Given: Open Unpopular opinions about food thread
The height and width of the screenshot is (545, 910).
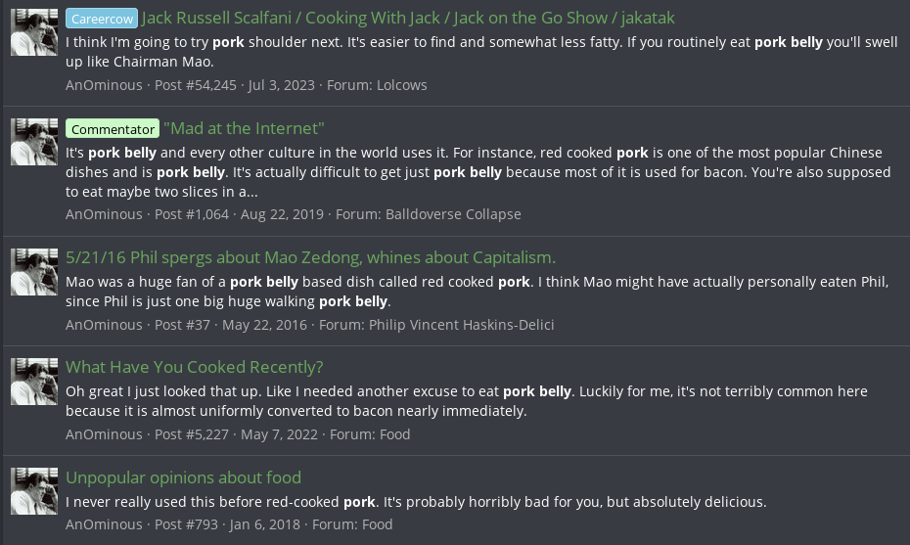Looking at the screenshot, I should pos(183,477).
